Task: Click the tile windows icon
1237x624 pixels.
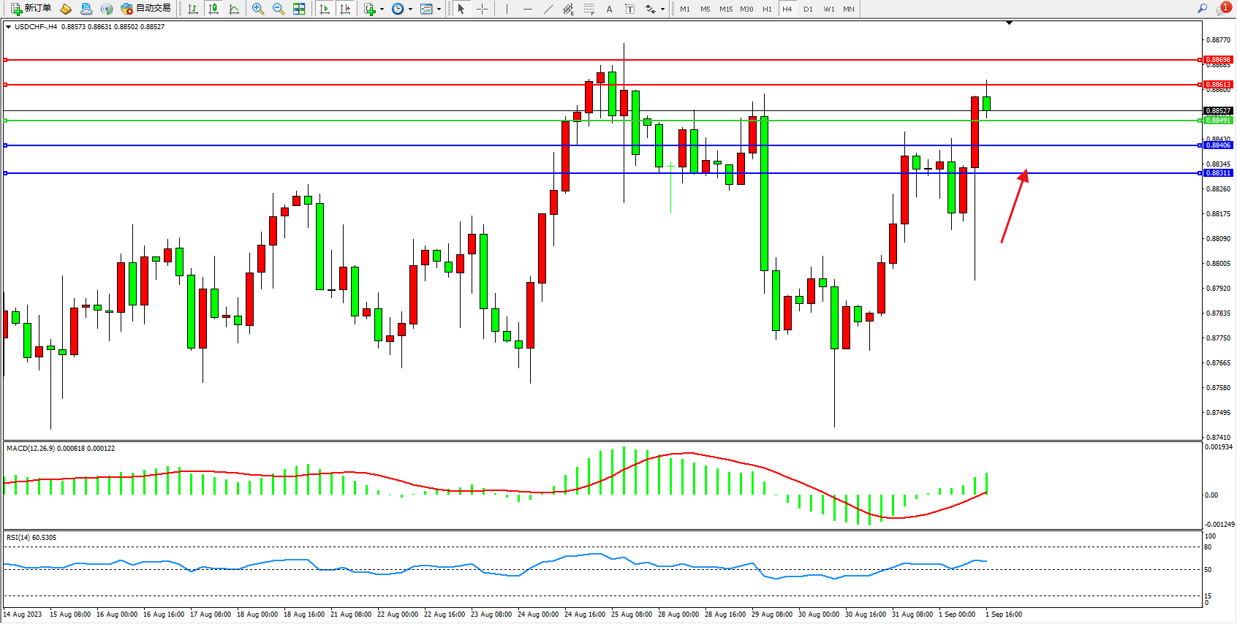Action: point(299,9)
